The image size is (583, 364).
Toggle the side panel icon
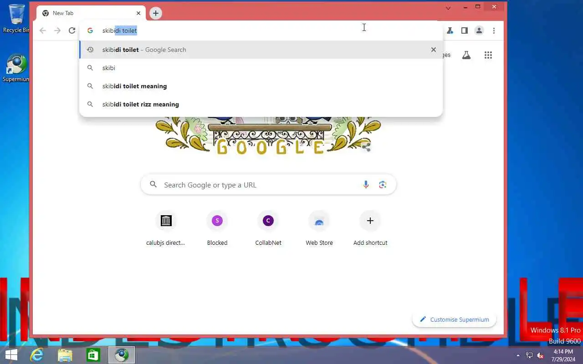[x=464, y=30]
